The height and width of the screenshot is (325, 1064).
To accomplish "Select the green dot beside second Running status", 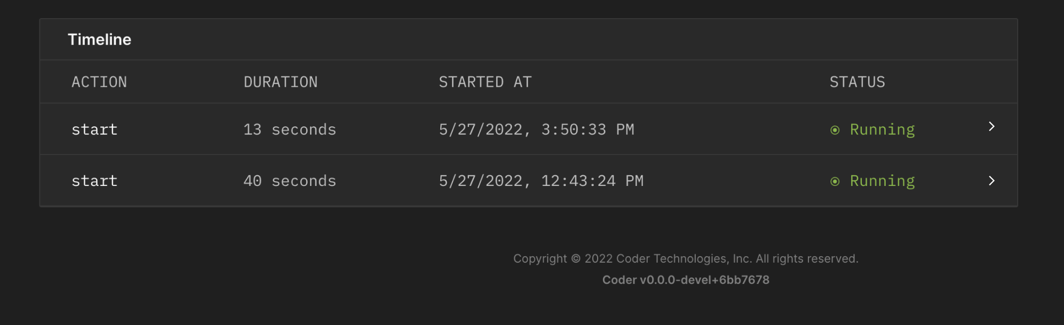I will coord(836,181).
